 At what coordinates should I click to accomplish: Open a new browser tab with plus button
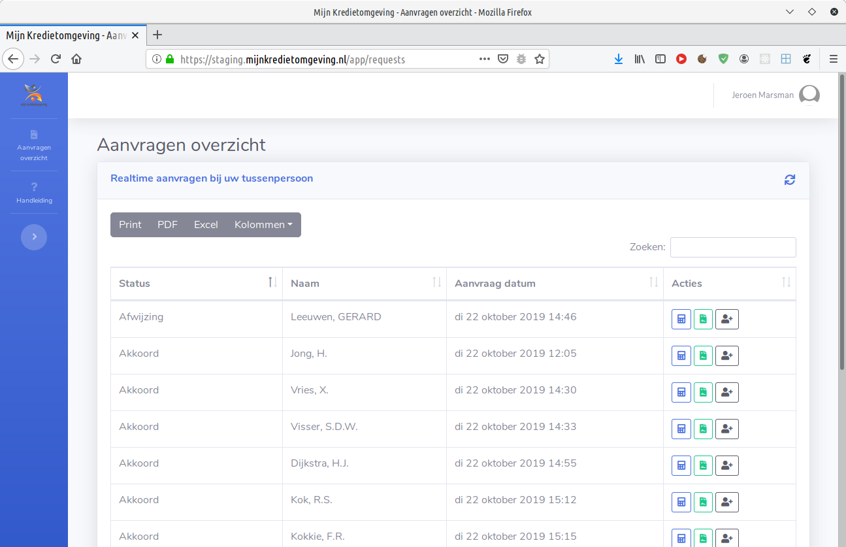click(x=157, y=35)
